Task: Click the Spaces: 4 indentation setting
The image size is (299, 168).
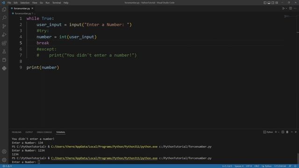Action: (239, 166)
